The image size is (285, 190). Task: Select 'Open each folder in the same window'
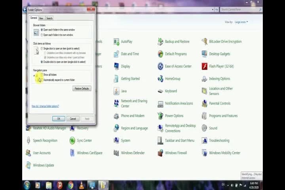(42, 30)
